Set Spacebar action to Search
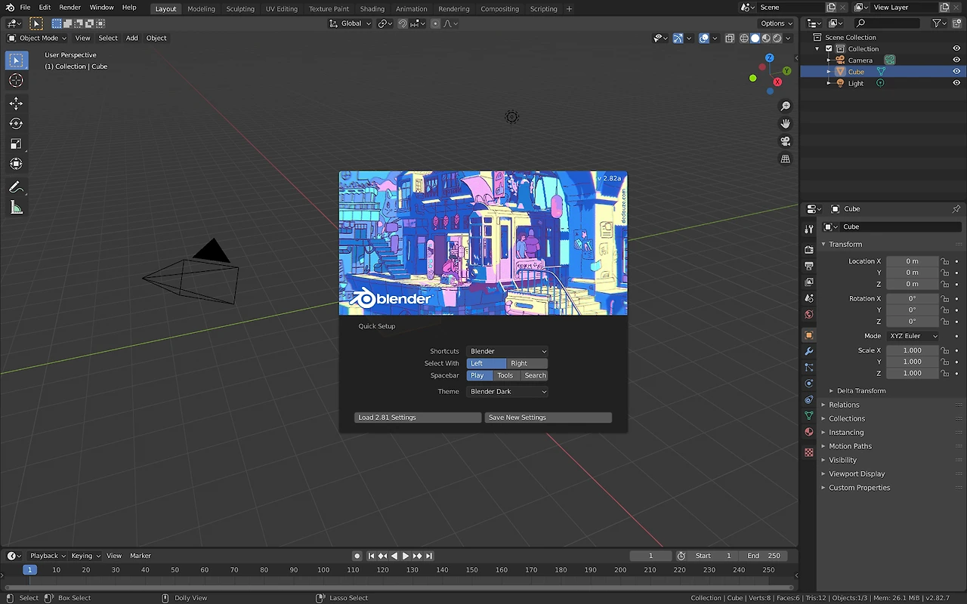This screenshot has width=967, height=604. coord(535,375)
